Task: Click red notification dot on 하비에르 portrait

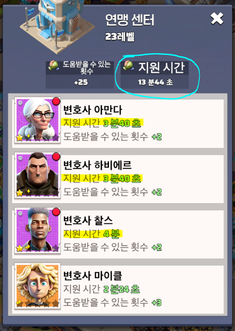Action: click(x=56, y=157)
